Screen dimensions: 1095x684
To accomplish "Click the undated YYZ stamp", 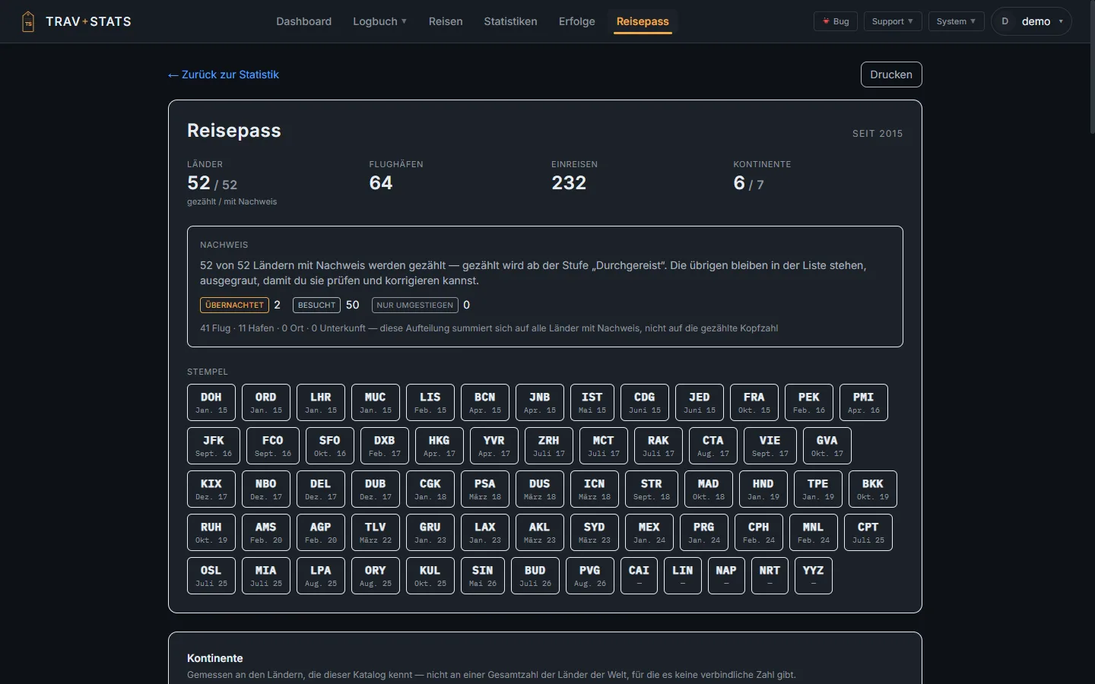I will (x=814, y=575).
